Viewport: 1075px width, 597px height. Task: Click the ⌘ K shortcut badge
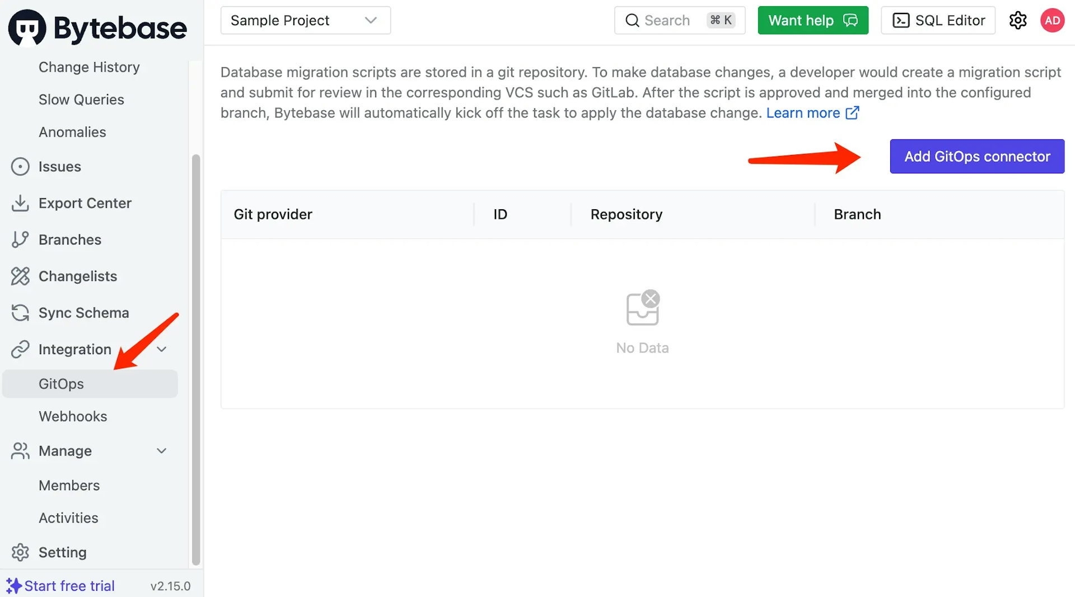(721, 20)
